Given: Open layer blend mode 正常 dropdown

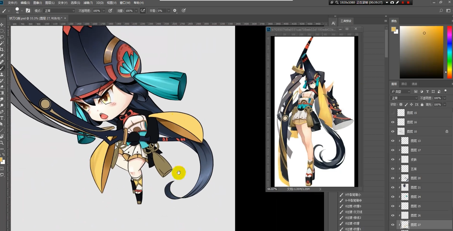Looking at the screenshot, I should (404, 98).
